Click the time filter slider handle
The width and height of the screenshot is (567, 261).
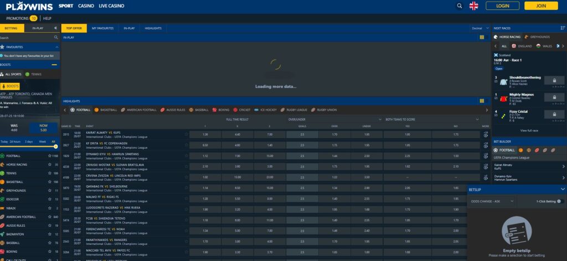[56, 147]
